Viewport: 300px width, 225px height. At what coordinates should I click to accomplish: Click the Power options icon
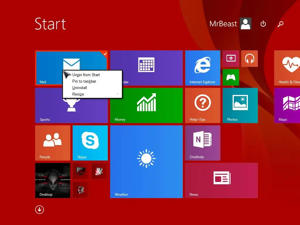pyautogui.click(x=263, y=24)
